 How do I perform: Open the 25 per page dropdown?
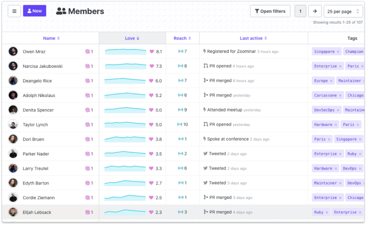[x=343, y=11]
